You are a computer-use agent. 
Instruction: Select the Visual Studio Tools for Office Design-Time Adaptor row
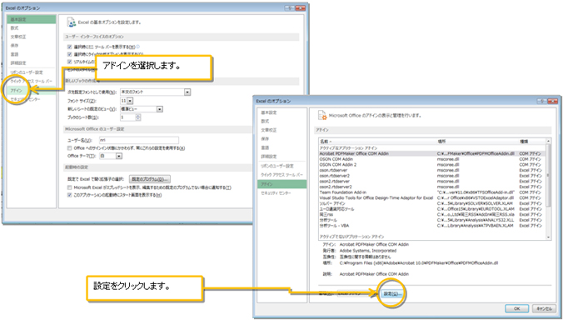click(432, 197)
